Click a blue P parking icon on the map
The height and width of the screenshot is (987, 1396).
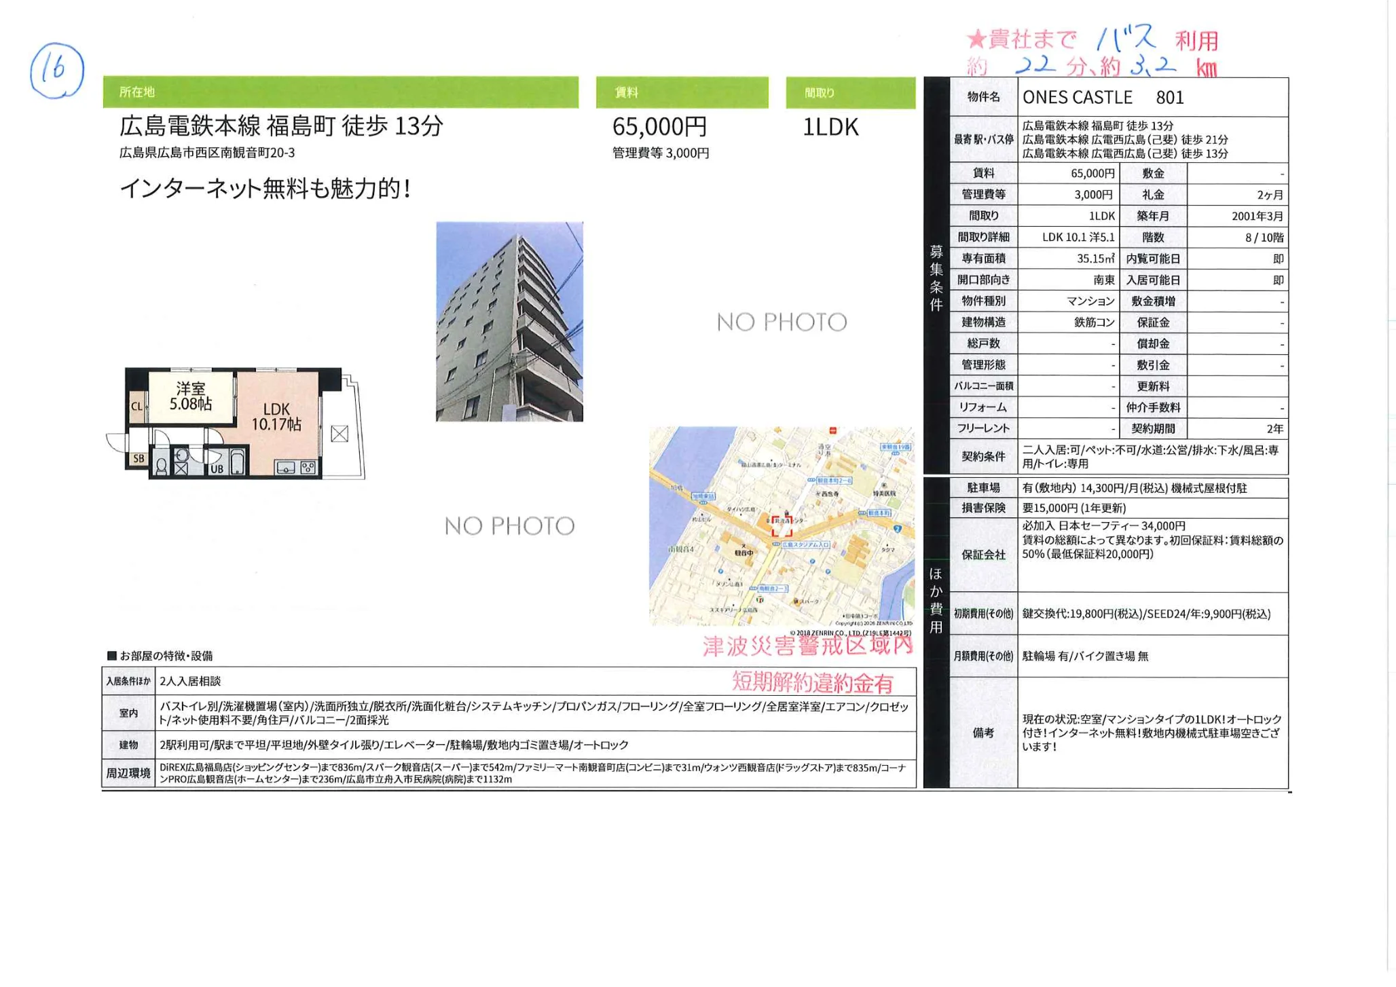(x=812, y=561)
